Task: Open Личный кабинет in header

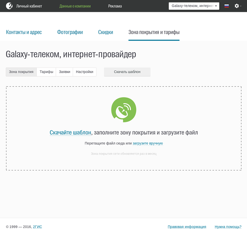Action: [x=29, y=6]
